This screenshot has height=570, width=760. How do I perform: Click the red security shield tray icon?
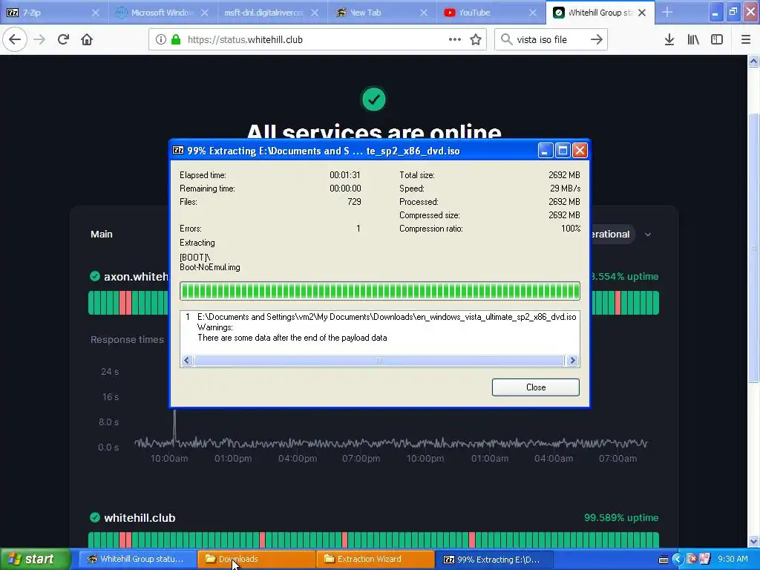692,560
